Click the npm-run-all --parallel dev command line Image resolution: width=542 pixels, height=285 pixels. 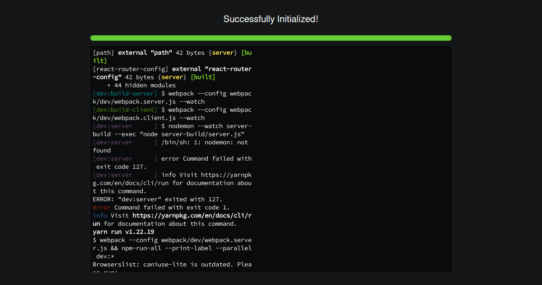click(x=172, y=248)
